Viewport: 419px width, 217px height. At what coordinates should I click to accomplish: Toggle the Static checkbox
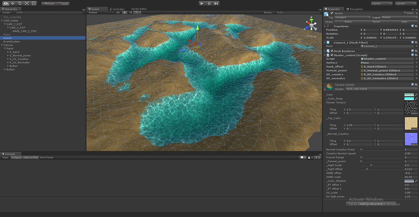[405, 13]
